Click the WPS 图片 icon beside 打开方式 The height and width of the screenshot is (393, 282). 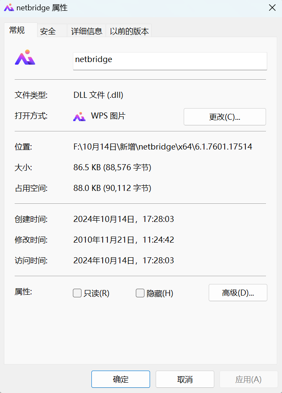pyautogui.click(x=79, y=116)
